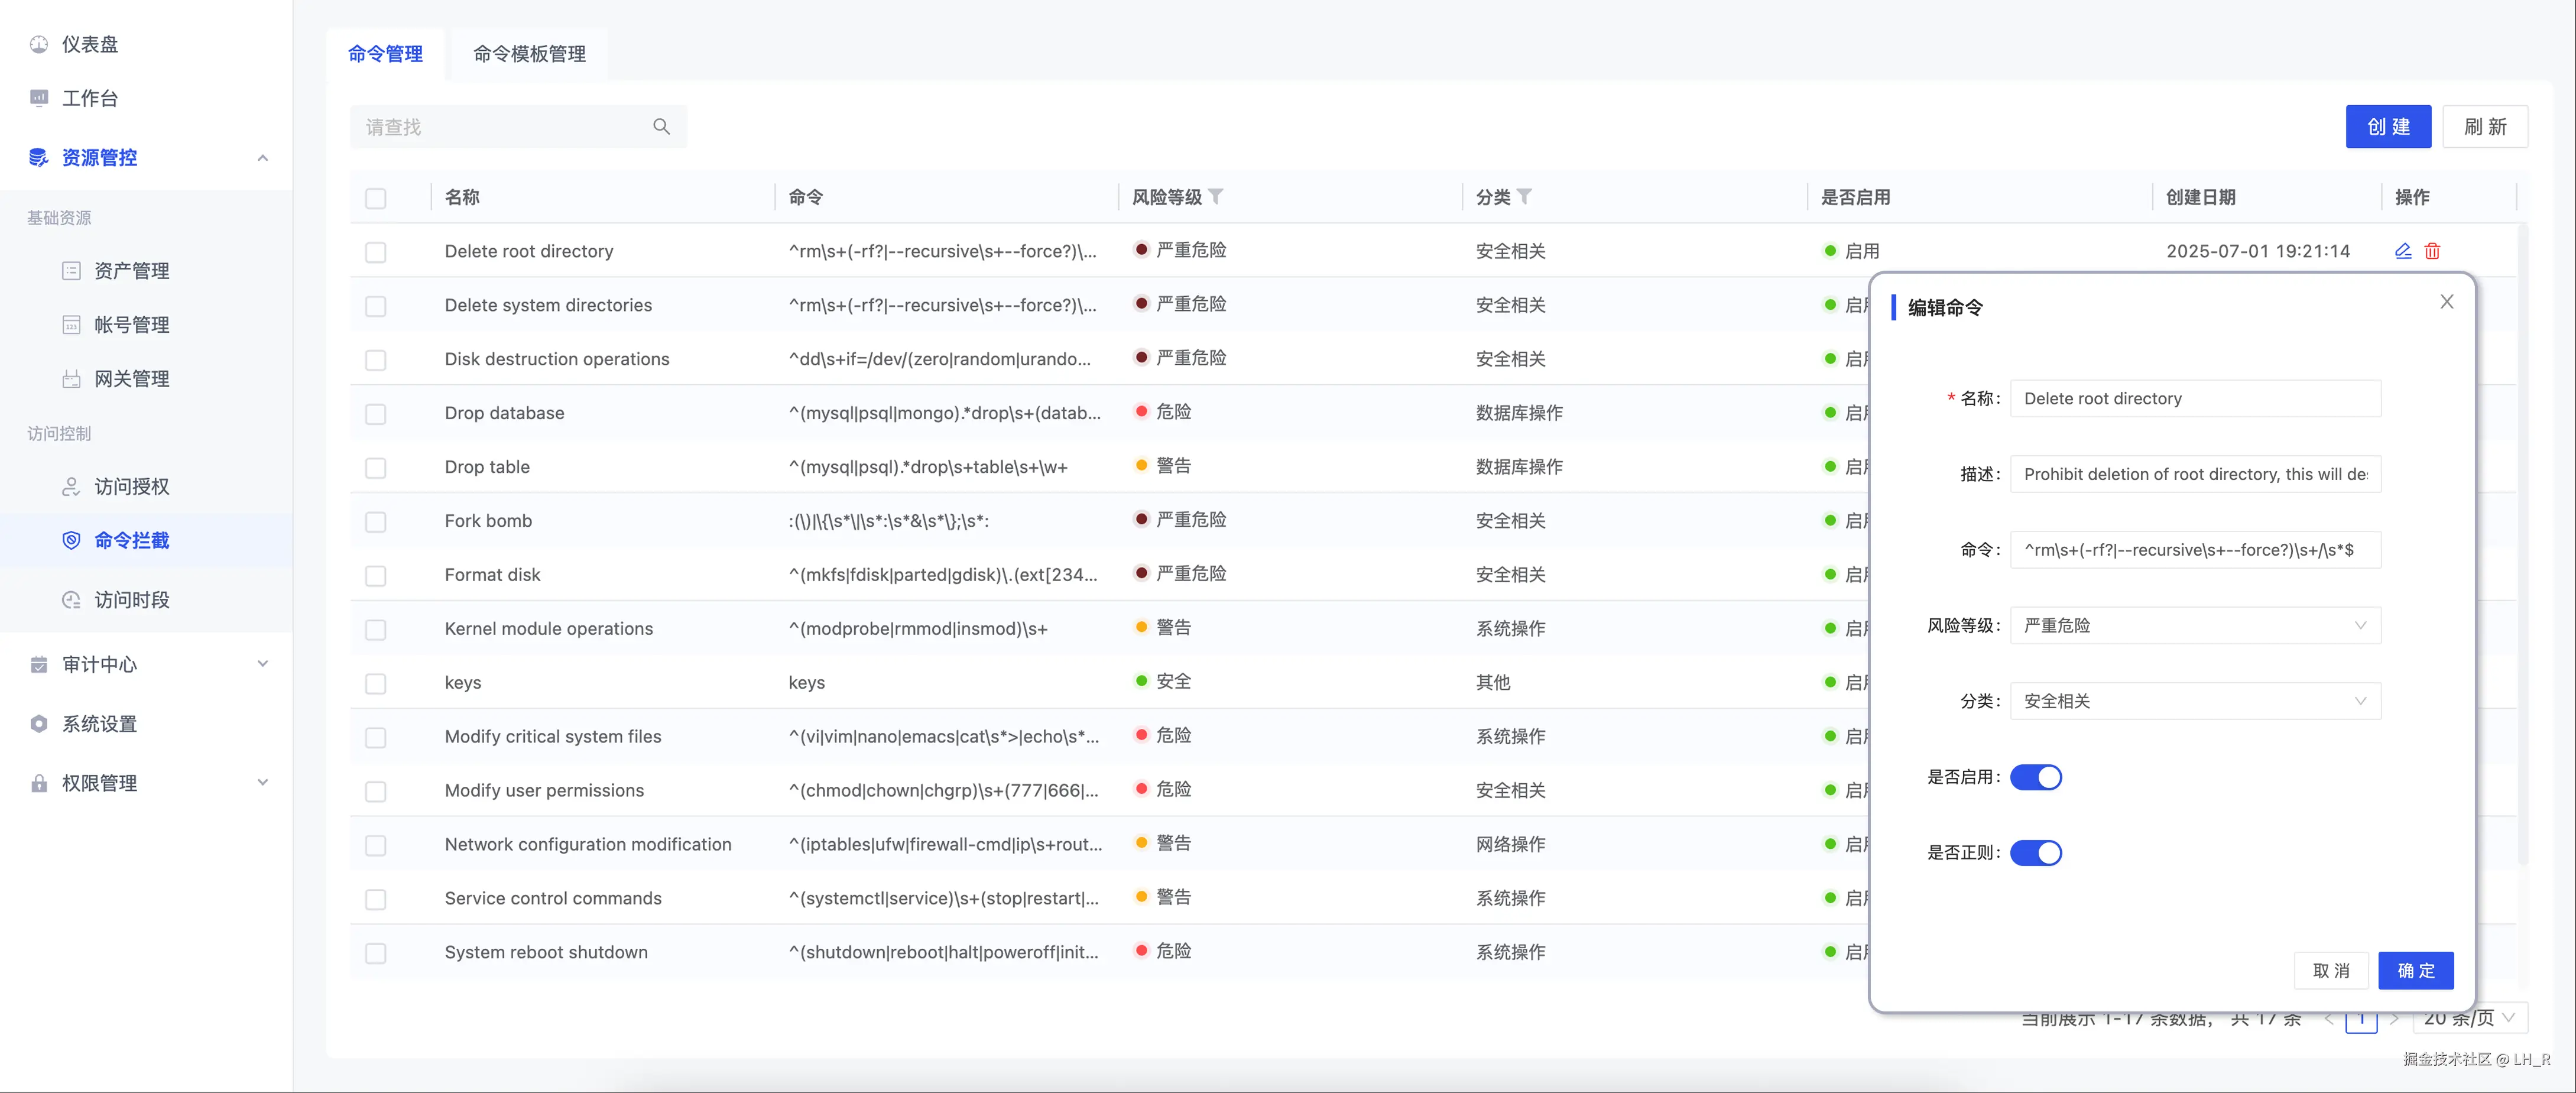The image size is (2576, 1093).
Task: Open the 分类 dropdown showing 安全相关
Action: click(2194, 701)
